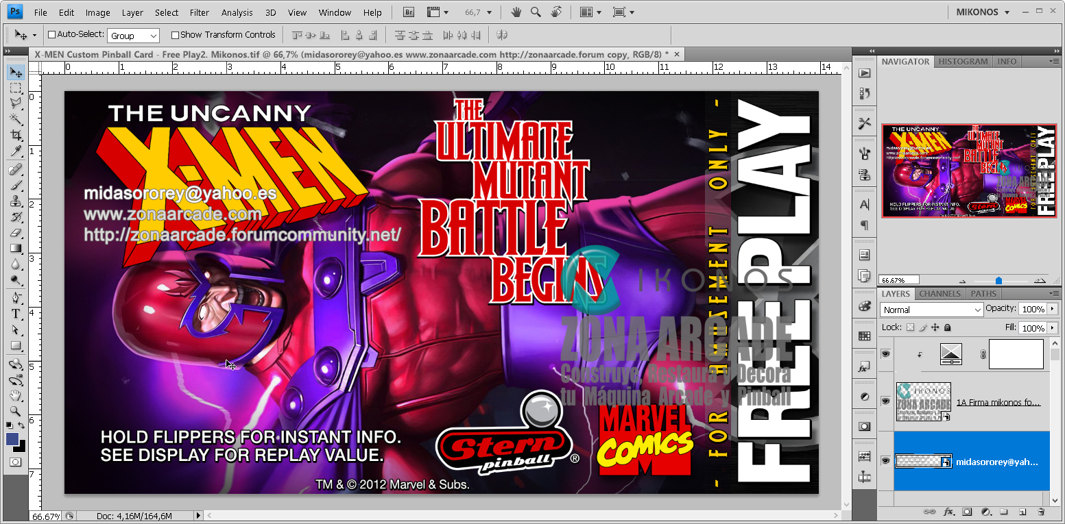Switch to the Channels tab
This screenshot has width=1065, height=524.
pyautogui.click(x=940, y=294)
